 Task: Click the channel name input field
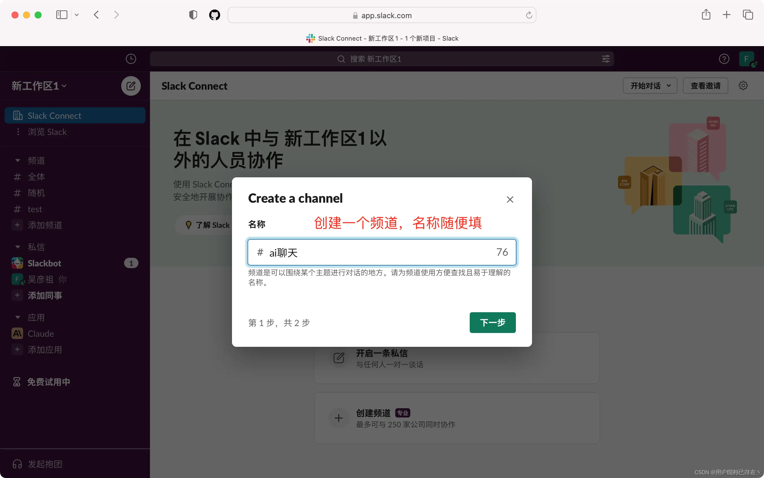tap(382, 252)
